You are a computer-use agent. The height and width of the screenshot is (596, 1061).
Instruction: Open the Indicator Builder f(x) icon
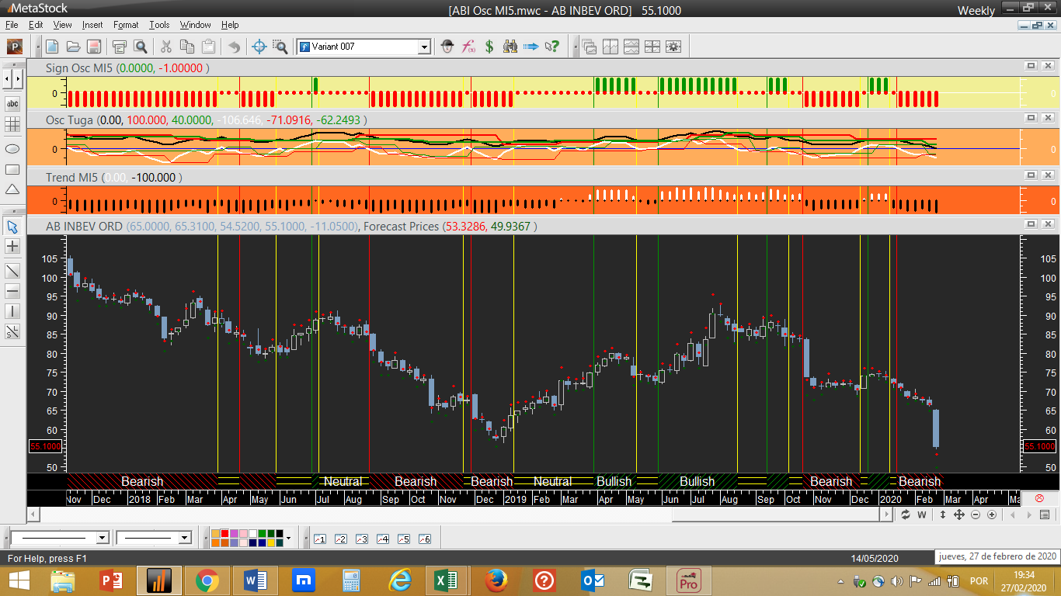(x=468, y=47)
